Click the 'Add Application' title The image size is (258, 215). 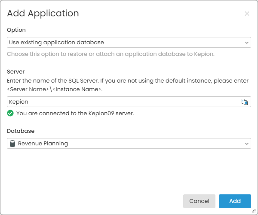tap(43, 13)
